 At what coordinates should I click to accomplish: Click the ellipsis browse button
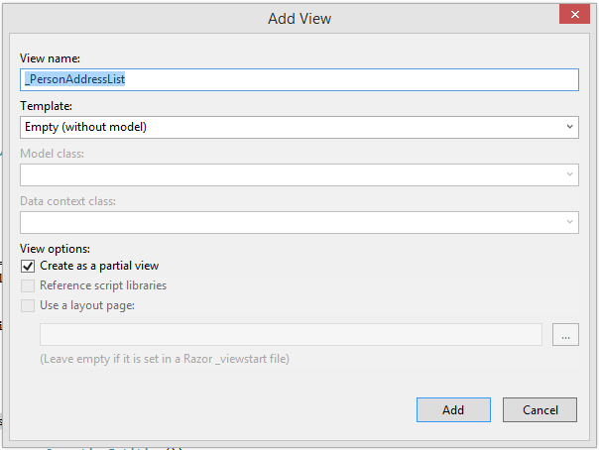[x=565, y=335]
